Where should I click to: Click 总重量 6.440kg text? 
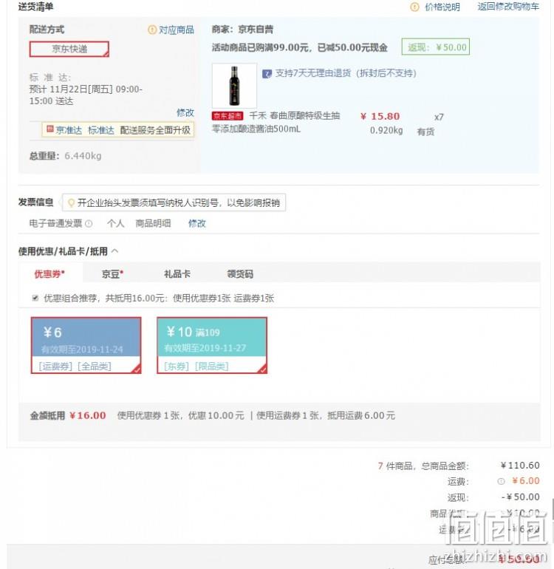pos(65,156)
